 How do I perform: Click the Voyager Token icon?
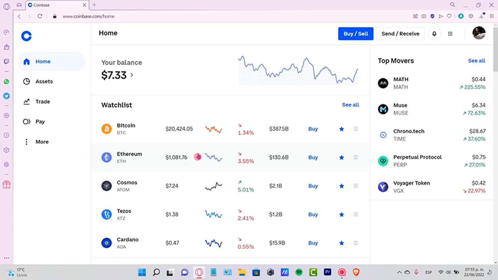[x=383, y=187]
